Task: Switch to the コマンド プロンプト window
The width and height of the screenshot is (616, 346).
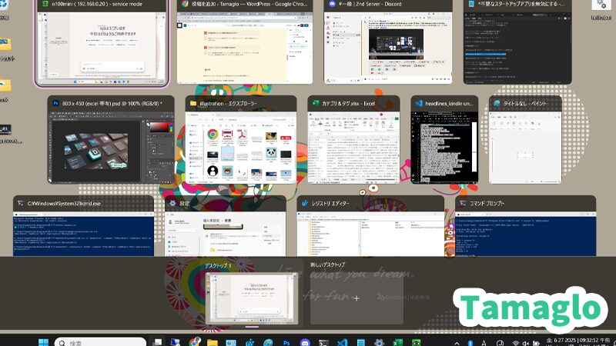Action: coord(525,226)
